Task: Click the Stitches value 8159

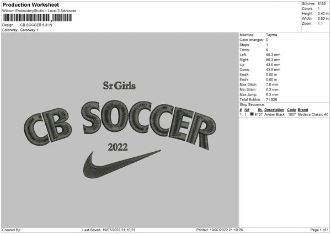Action: click(x=322, y=4)
